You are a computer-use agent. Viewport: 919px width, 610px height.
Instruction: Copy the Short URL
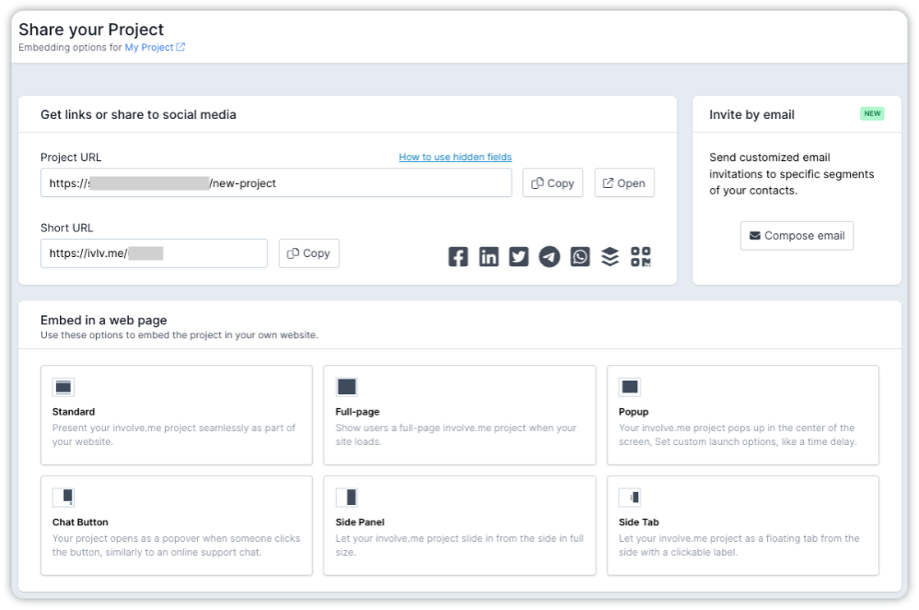click(308, 253)
